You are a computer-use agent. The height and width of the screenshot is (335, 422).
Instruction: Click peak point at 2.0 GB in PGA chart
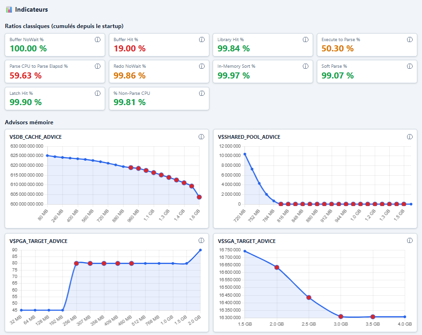[x=200, y=250]
